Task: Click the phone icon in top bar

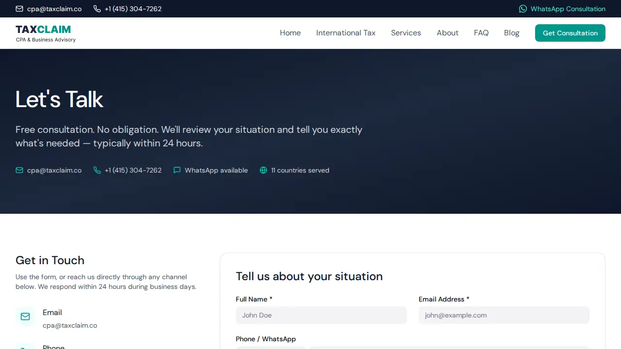Action: pos(97,9)
